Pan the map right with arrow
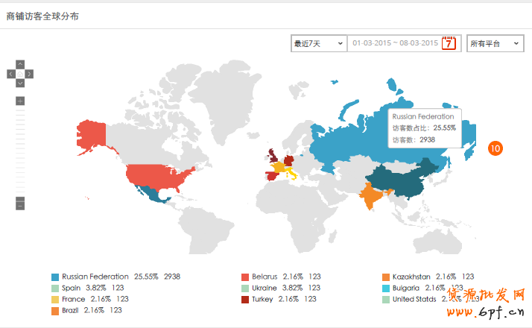The height and width of the screenshot is (328, 532). pyautogui.click(x=30, y=74)
